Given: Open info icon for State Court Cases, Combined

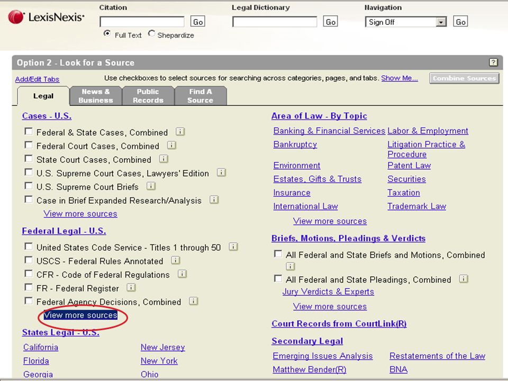Looking at the screenshot, I should 164,159.
